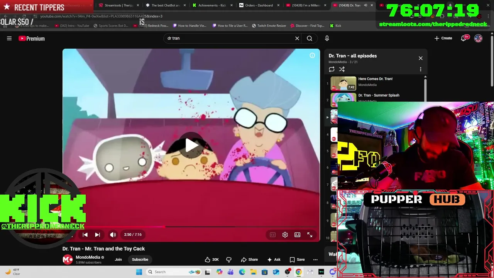
Task: Open Microsoft Store from taskbar
Action: click(265, 272)
